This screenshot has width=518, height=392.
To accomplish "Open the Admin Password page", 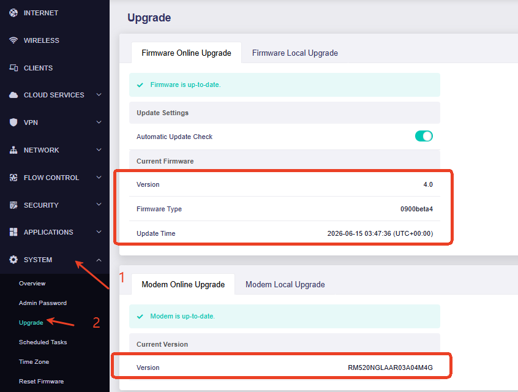I will (x=43, y=303).
